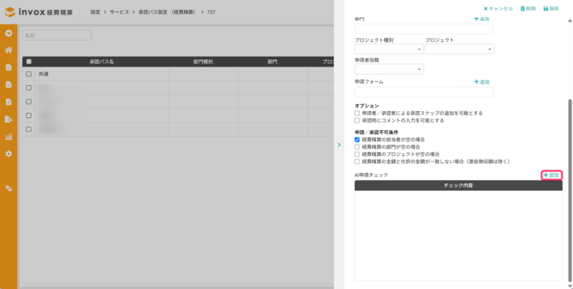
Task: Open the プロジェクト dropdown
Action: 460,49
